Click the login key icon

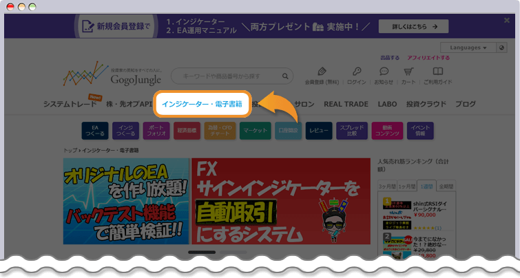pos(357,72)
